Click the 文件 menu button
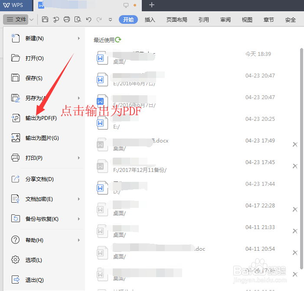Screen dimensions: 304x291 click(x=16, y=19)
